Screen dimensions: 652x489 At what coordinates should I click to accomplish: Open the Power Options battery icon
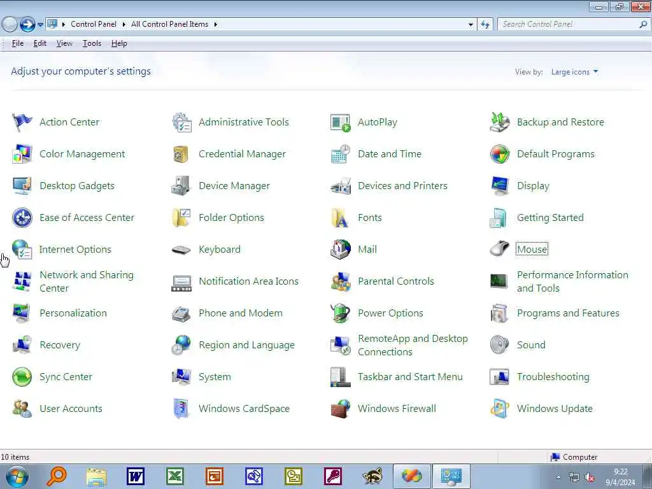coord(340,313)
